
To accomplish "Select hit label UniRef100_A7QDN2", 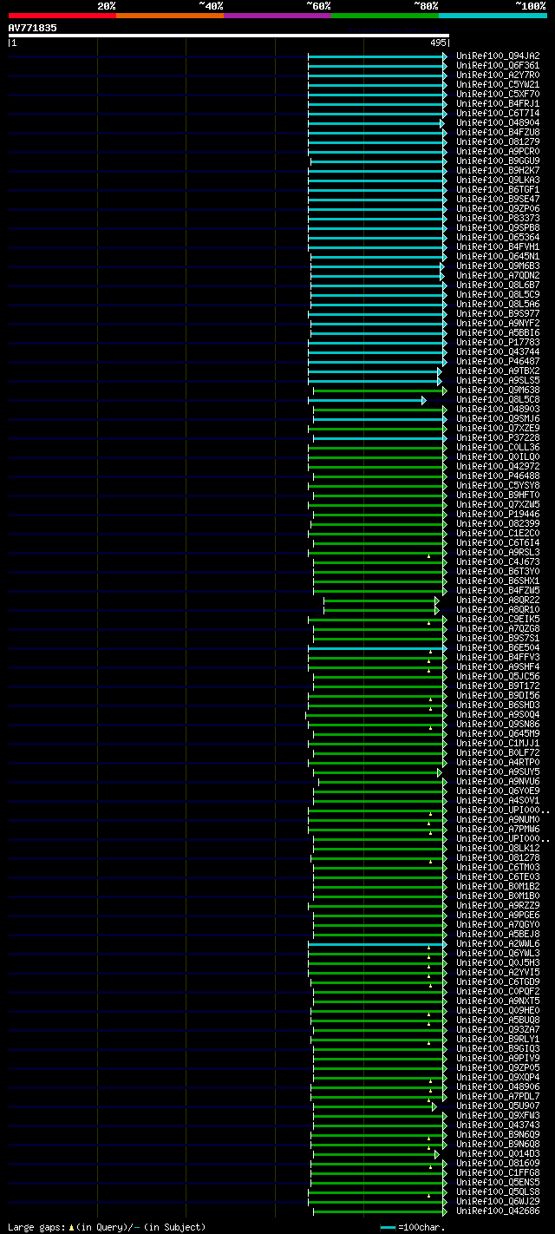I will click(x=498, y=276).
